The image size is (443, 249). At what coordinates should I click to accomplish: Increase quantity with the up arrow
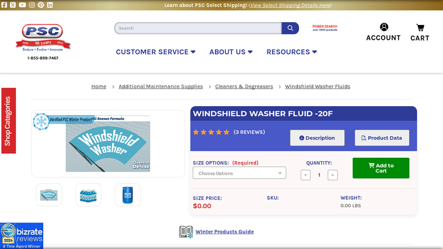tap(333, 175)
